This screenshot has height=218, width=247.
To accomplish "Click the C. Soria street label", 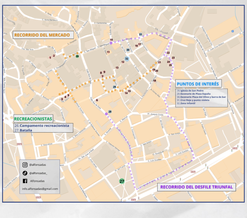I will coord(48,14).
